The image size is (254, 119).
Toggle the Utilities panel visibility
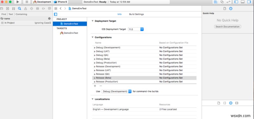pyautogui.click(x=249, y=2)
